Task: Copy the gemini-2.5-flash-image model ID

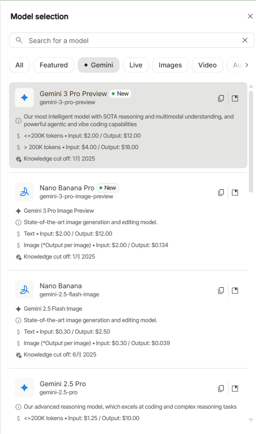Action: (x=221, y=290)
